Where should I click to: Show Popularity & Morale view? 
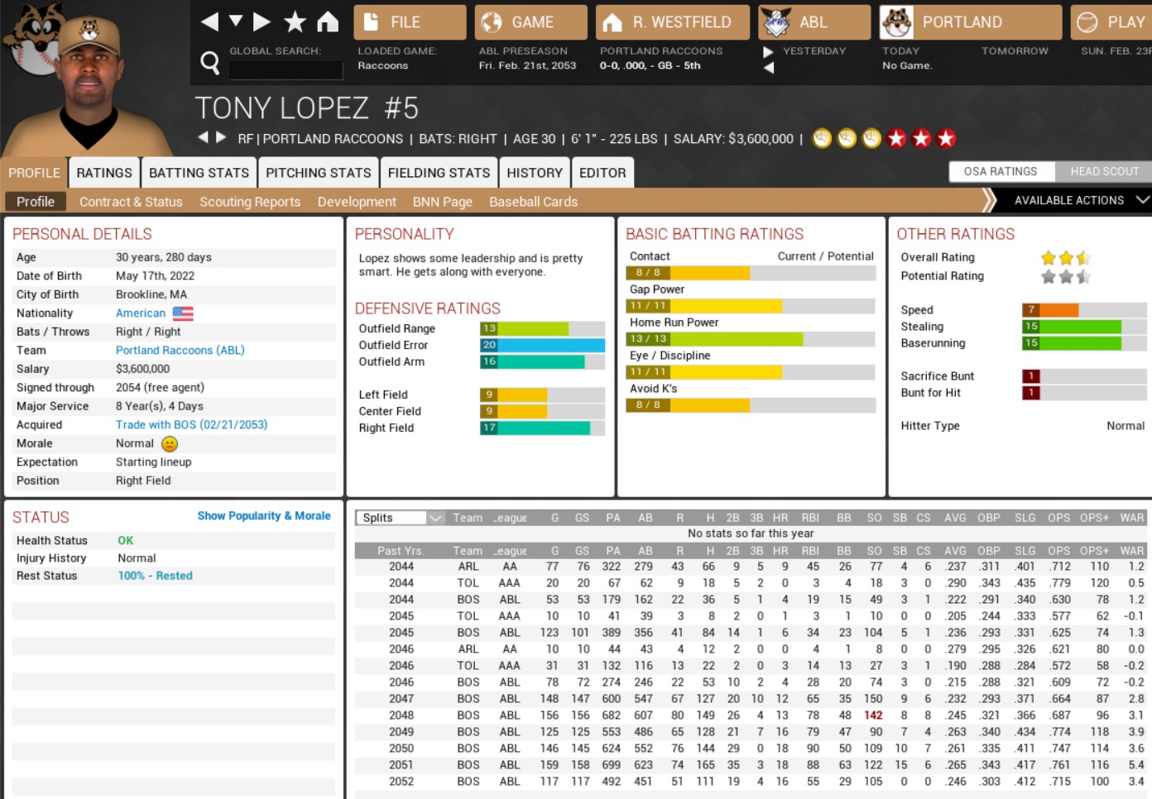(x=263, y=515)
